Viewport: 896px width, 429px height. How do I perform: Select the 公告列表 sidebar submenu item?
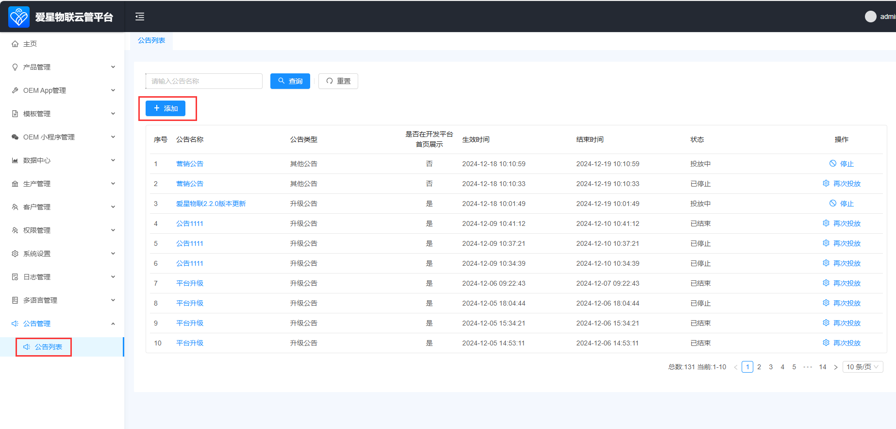tap(62, 347)
